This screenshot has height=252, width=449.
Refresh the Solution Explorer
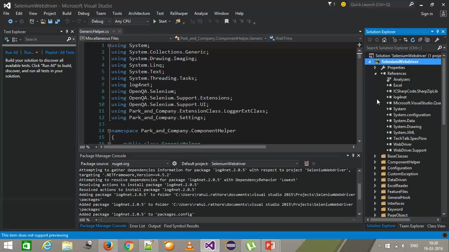[413, 40]
